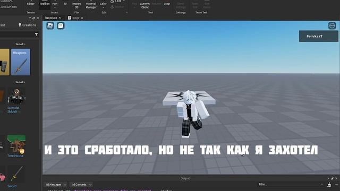Click the Toolbox filter funnel icon
Screen dimensions: 340x191
coord(36,34)
